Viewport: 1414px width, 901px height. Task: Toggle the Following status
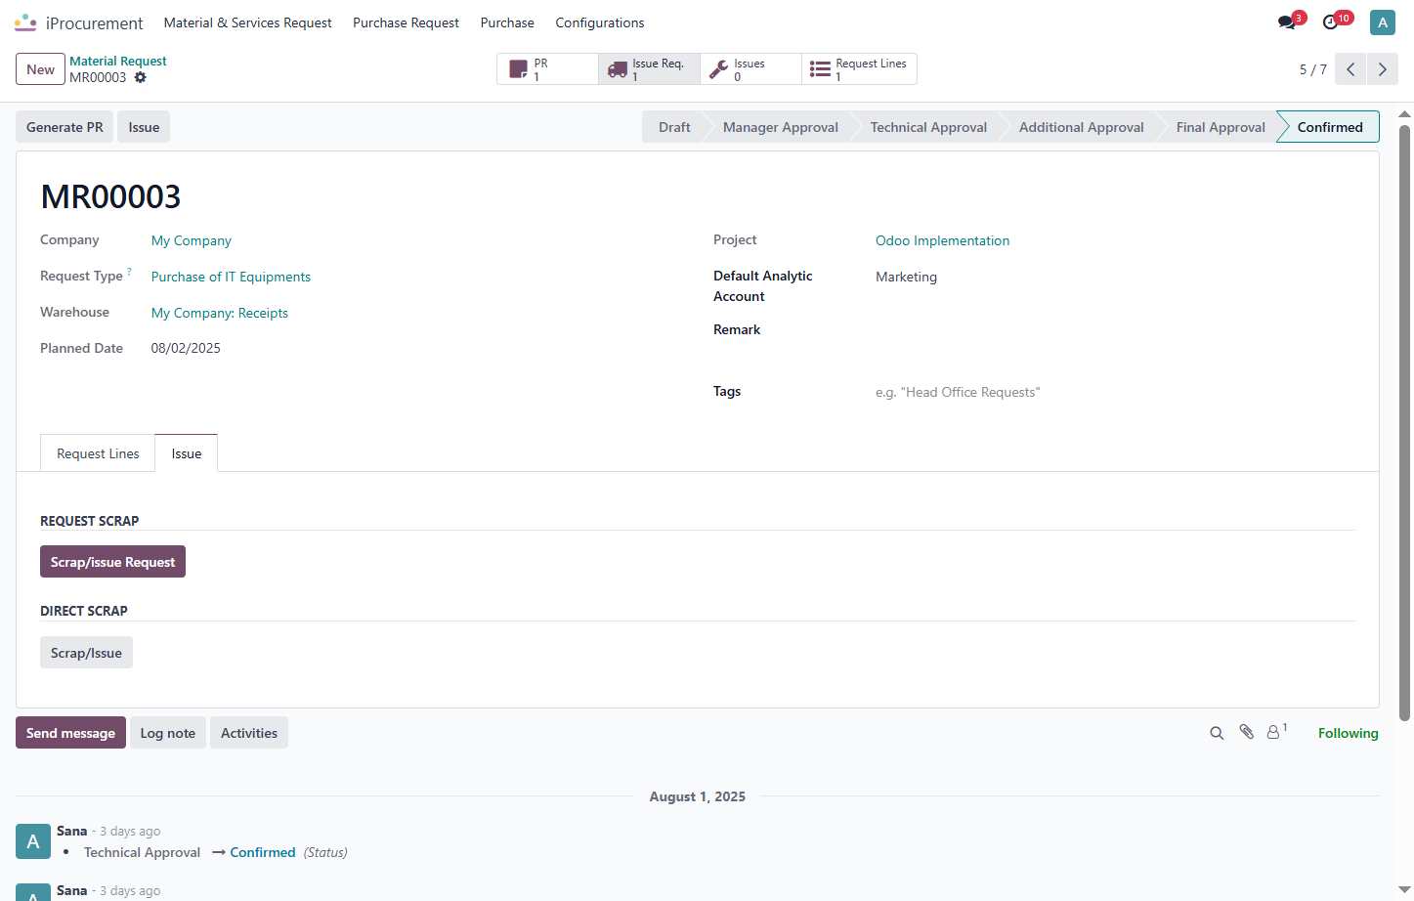[1348, 733]
